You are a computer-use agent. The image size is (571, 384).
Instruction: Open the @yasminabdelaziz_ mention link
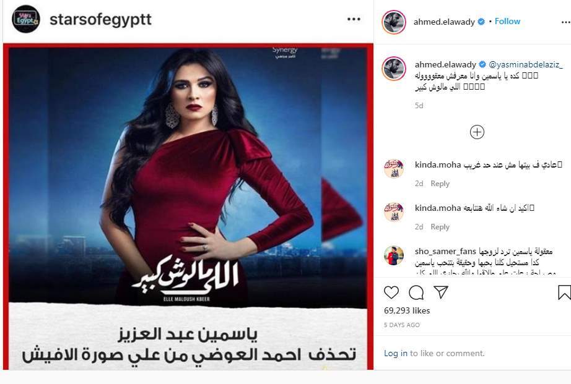pyautogui.click(x=525, y=65)
